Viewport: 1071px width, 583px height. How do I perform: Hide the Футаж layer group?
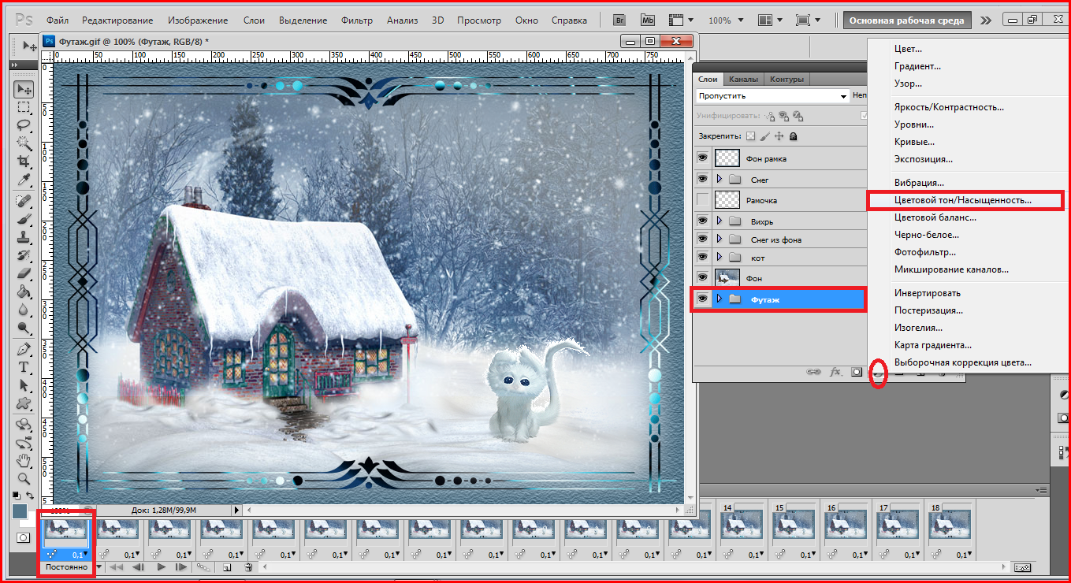pos(702,299)
